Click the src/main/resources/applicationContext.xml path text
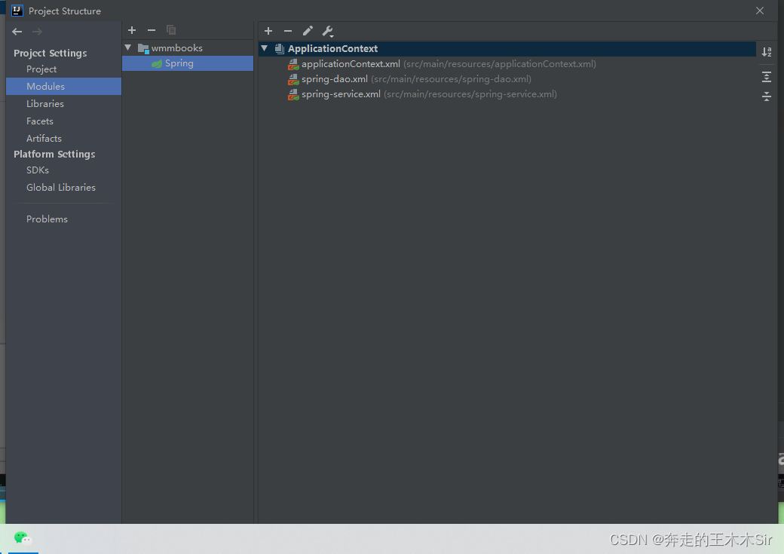This screenshot has height=554, width=784. 500,64
